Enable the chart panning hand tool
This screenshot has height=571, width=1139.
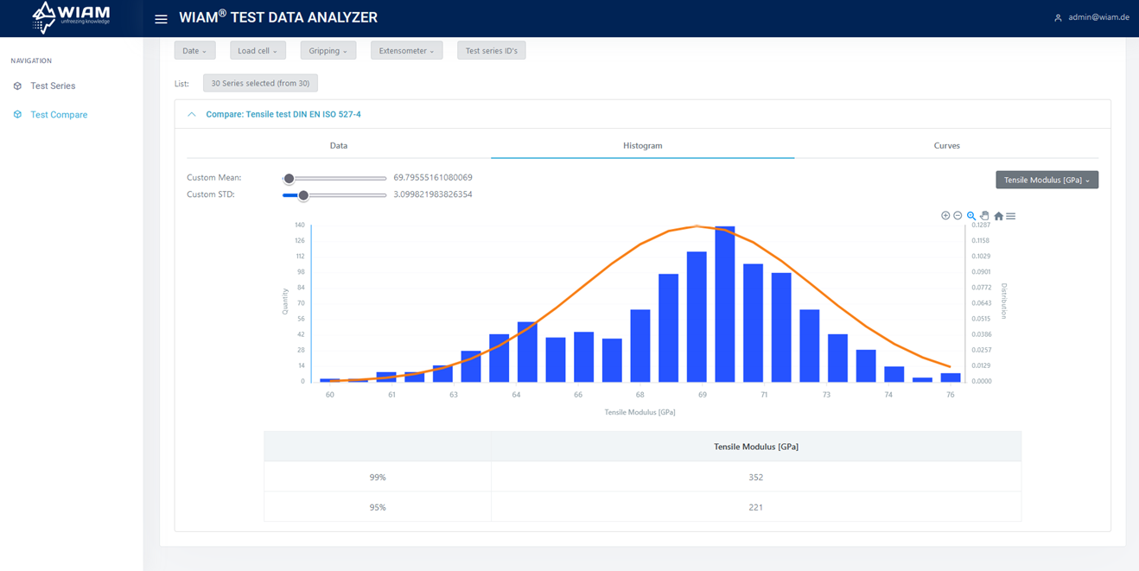pyautogui.click(x=984, y=216)
